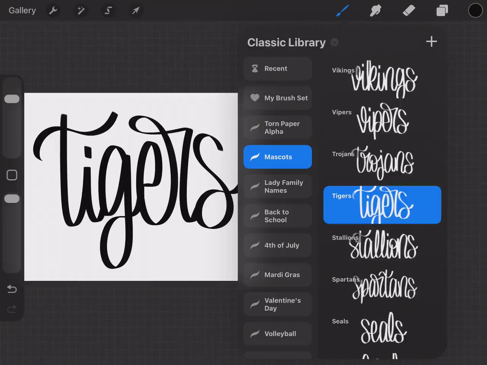Undo the last action
Viewport: 487px width, 365px height.
[12, 289]
